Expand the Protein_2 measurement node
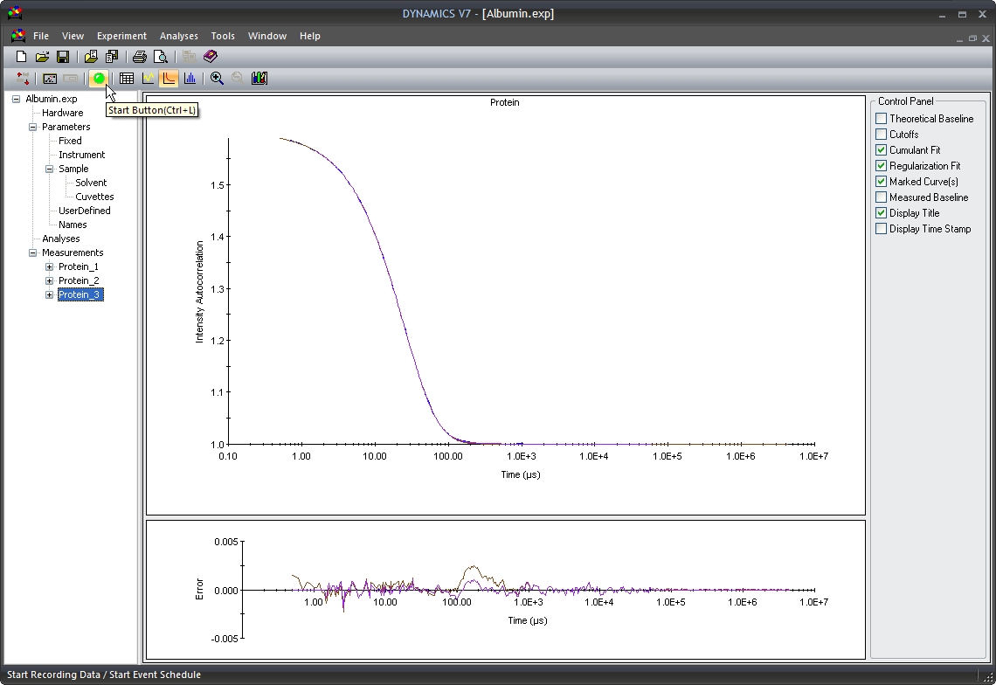 coord(50,280)
